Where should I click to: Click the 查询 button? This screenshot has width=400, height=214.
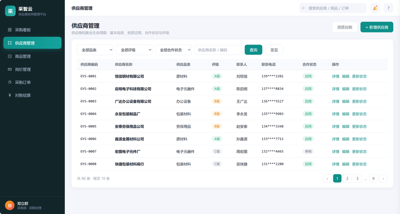pos(253,50)
